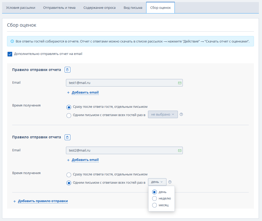Click the info icon in the blue notice
The image size is (262, 221).
(12, 41)
